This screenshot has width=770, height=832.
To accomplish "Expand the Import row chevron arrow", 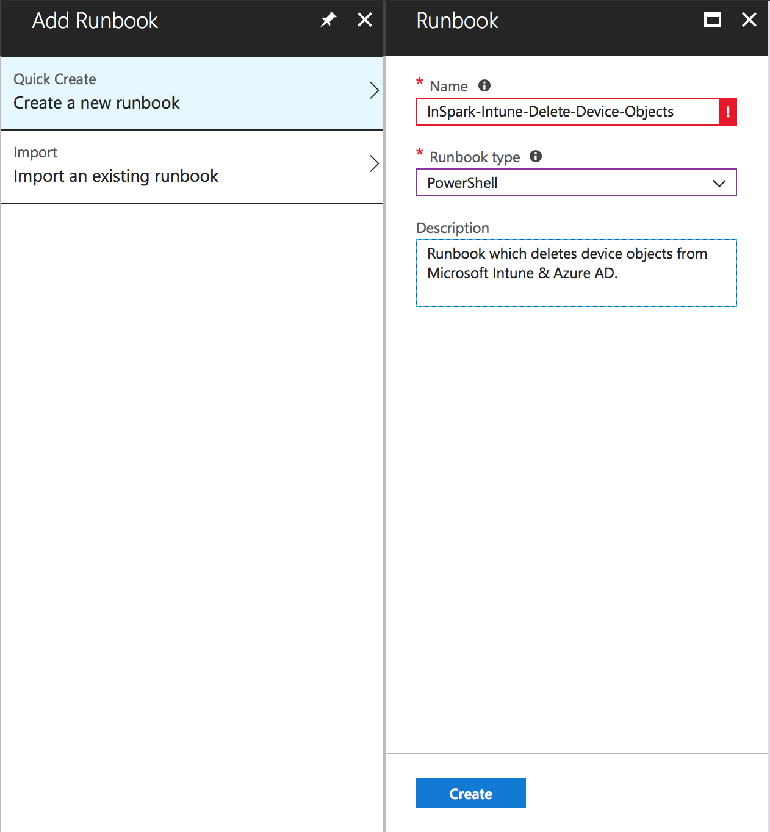I will click(x=374, y=164).
